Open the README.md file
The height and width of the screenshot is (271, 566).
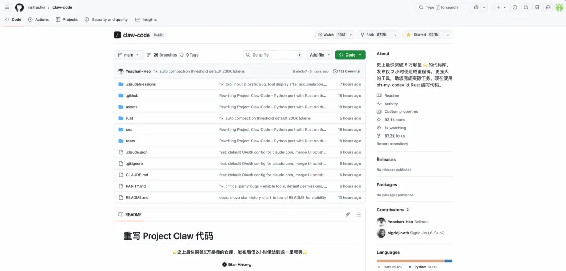[137, 197]
